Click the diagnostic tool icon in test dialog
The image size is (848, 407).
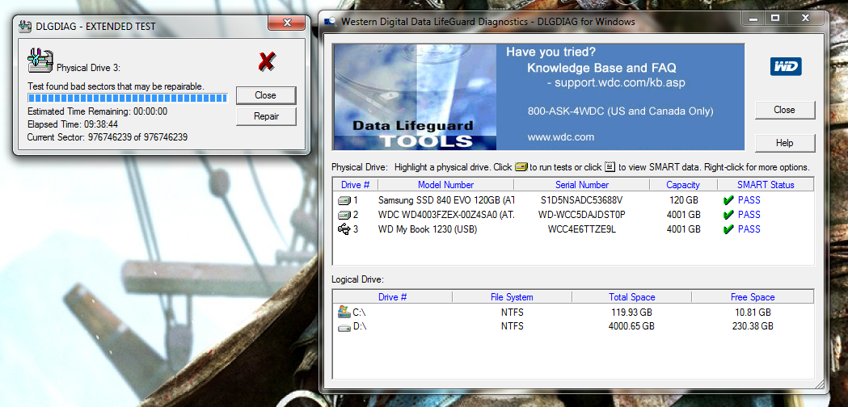40,60
